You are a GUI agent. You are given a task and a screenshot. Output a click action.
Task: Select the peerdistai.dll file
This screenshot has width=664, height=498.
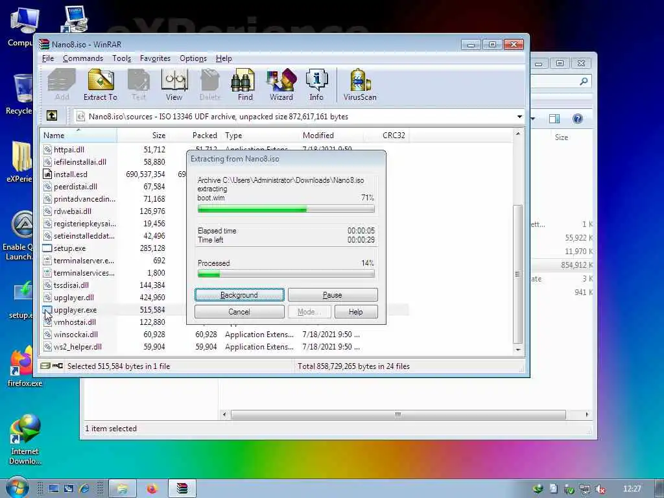[75, 186]
